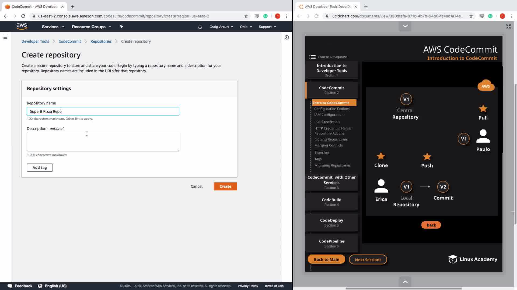The height and width of the screenshot is (290, 517).
Task: Click the Description text area
Action: pos(103,142)
